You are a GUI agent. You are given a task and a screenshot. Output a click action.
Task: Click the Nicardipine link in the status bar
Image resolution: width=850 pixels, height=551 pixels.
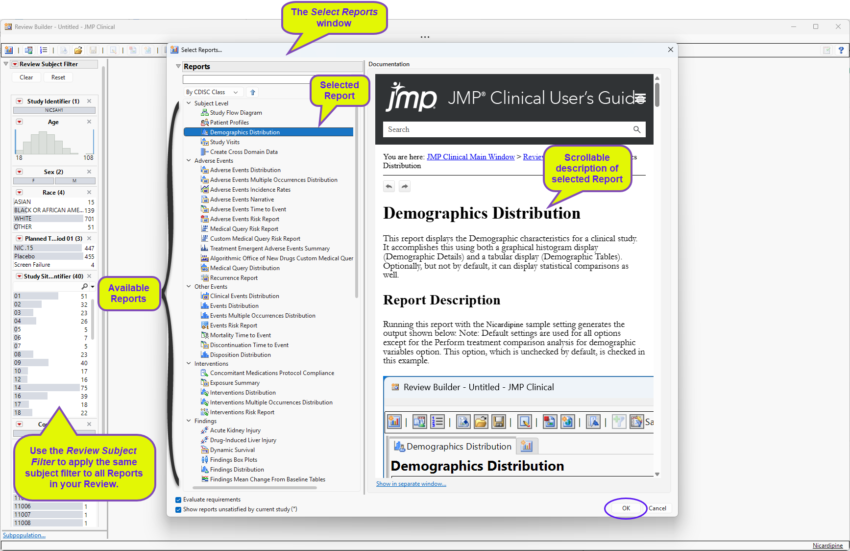(827, 546)
